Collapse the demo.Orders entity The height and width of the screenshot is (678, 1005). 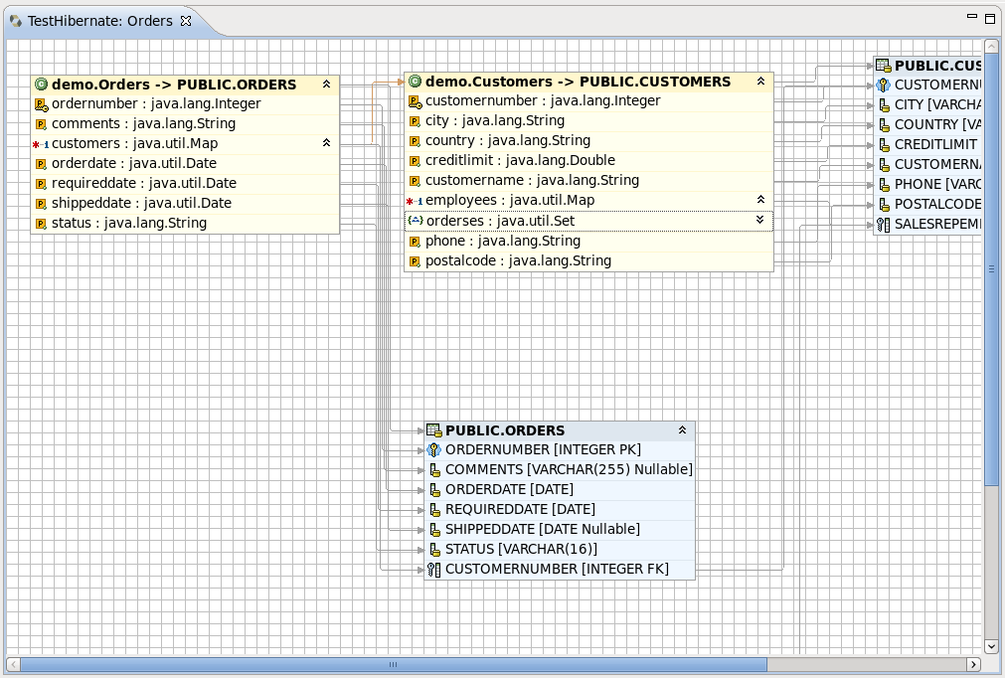(x=326, y=85)
